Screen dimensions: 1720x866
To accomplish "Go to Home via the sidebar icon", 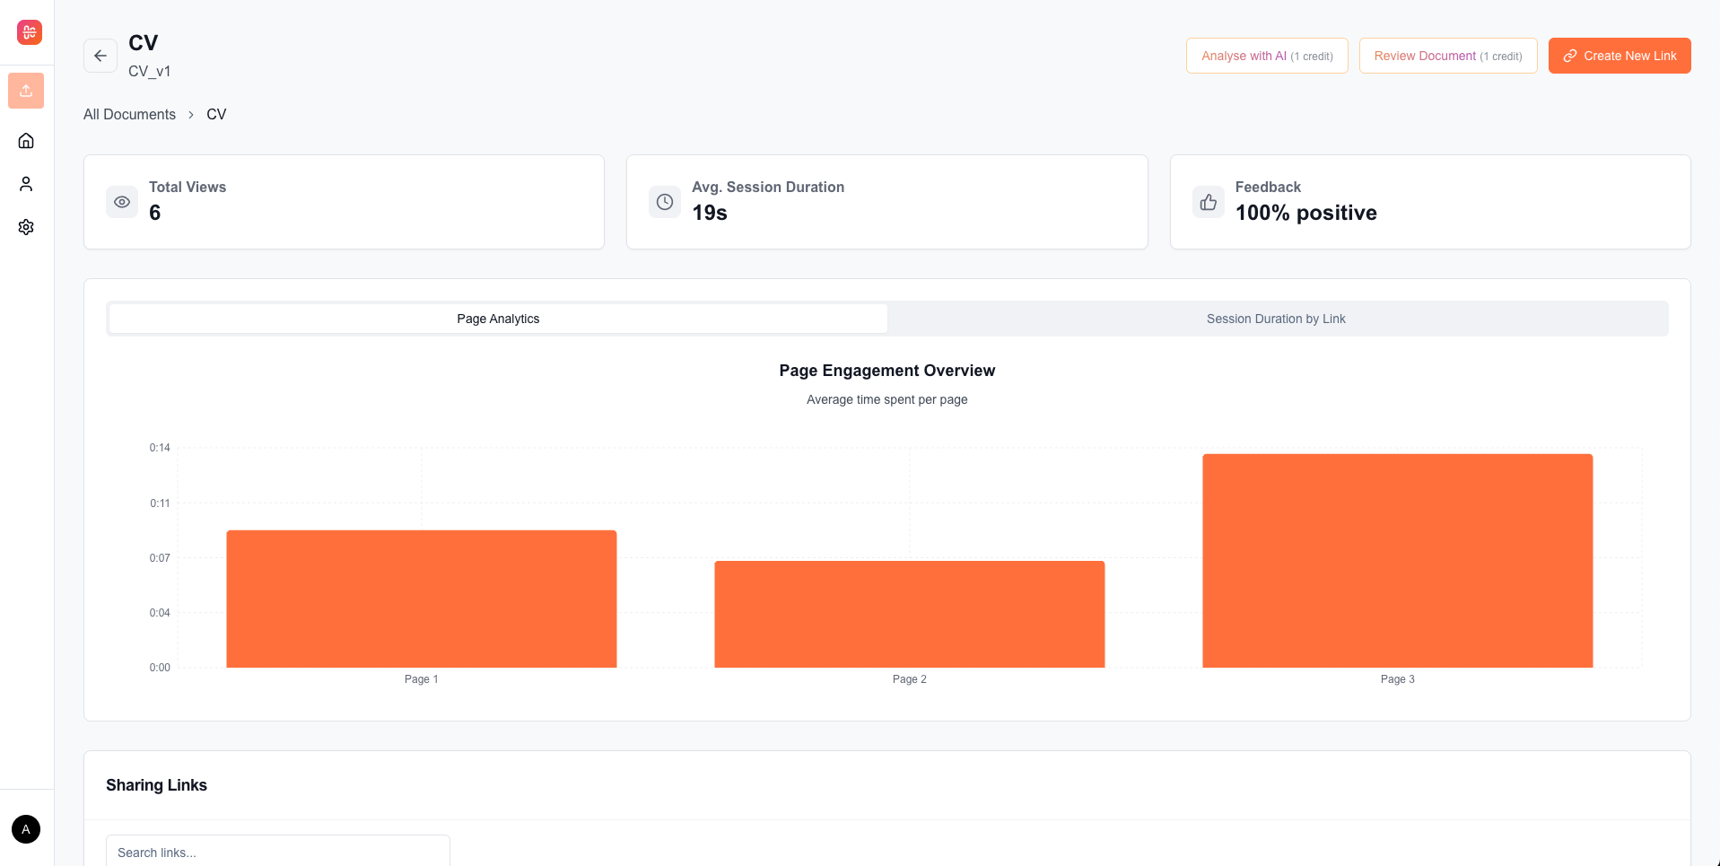I will [26, 141].
